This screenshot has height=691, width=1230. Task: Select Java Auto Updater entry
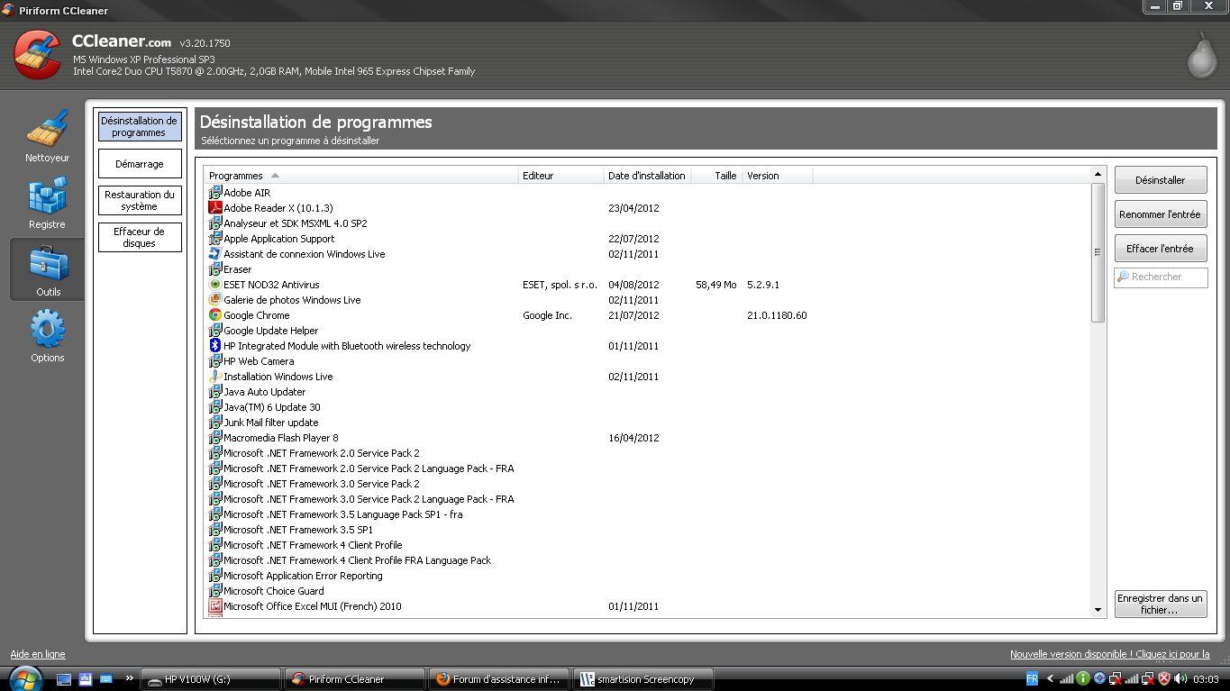click(x=264, y=392)
